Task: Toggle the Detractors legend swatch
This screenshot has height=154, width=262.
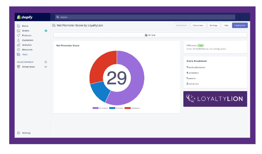Action: click(x=128, y=108)
